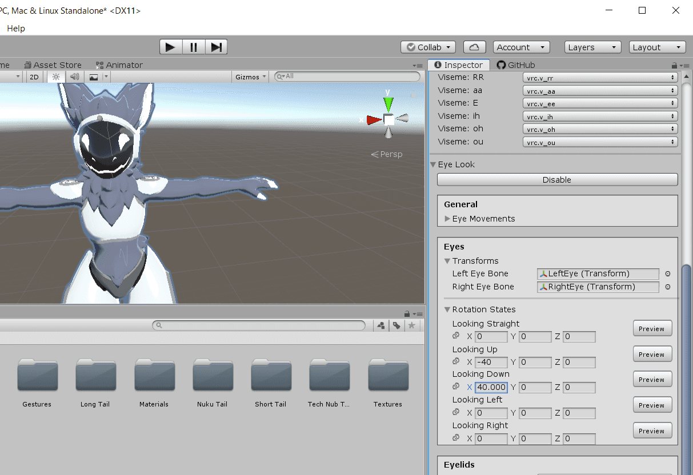Expand the Eye Movements foldout
The image size is (693, 475).
click(x=447, y=219)
